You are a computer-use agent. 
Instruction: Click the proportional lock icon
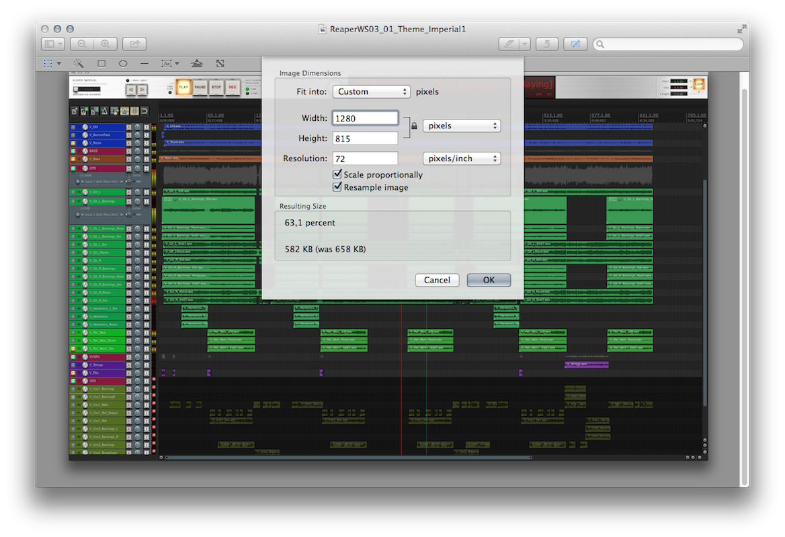[x=414, y=126]
